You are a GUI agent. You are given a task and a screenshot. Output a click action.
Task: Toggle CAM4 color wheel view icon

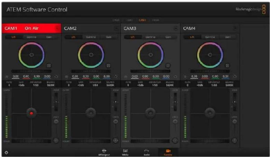[228, 66]
